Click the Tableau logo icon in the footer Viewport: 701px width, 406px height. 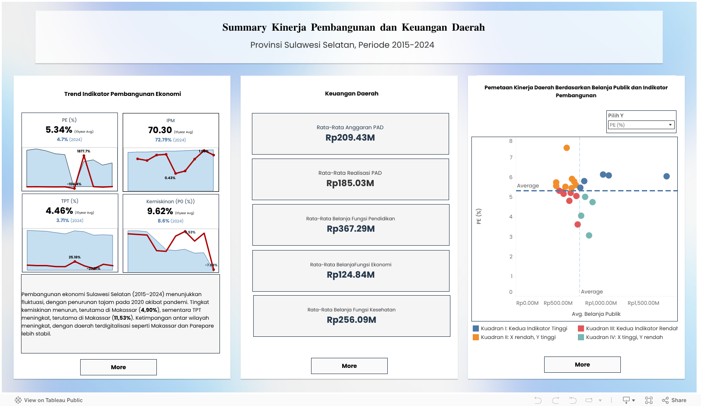(x=18, y=400)
